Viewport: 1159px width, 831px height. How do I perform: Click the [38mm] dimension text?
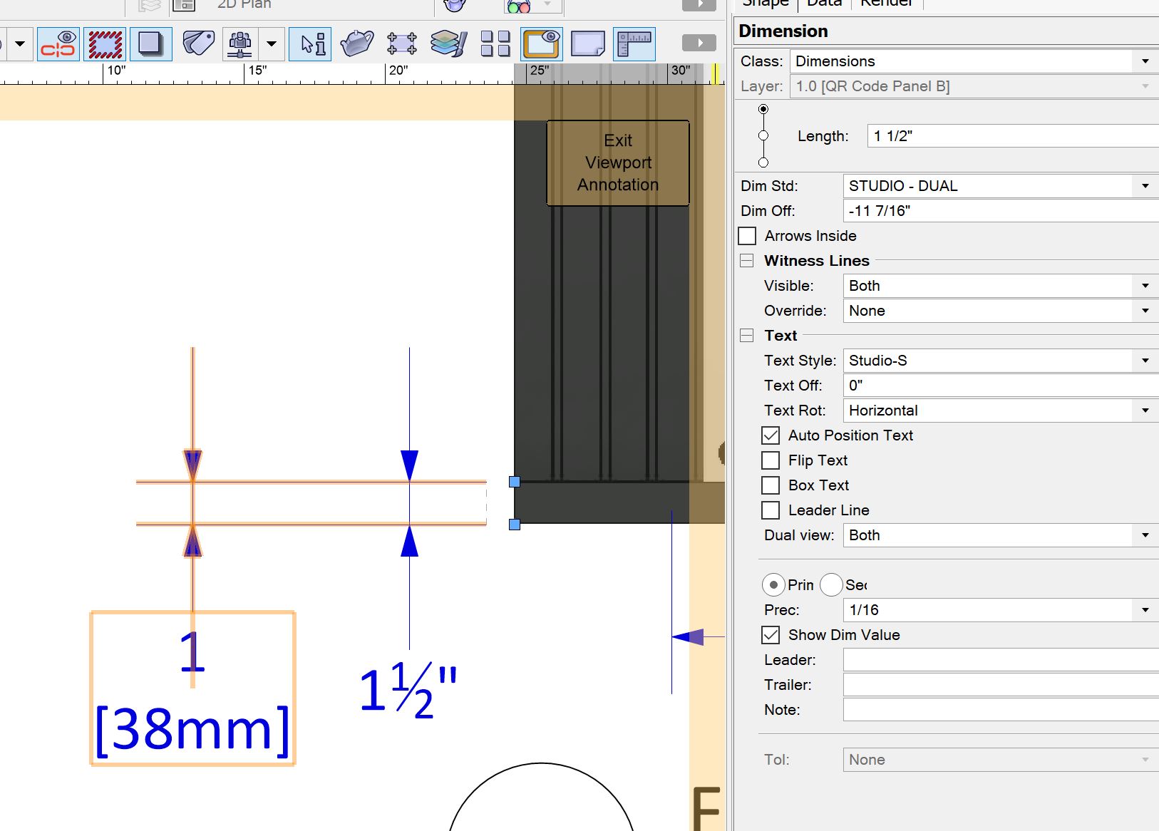coord(192,729)
